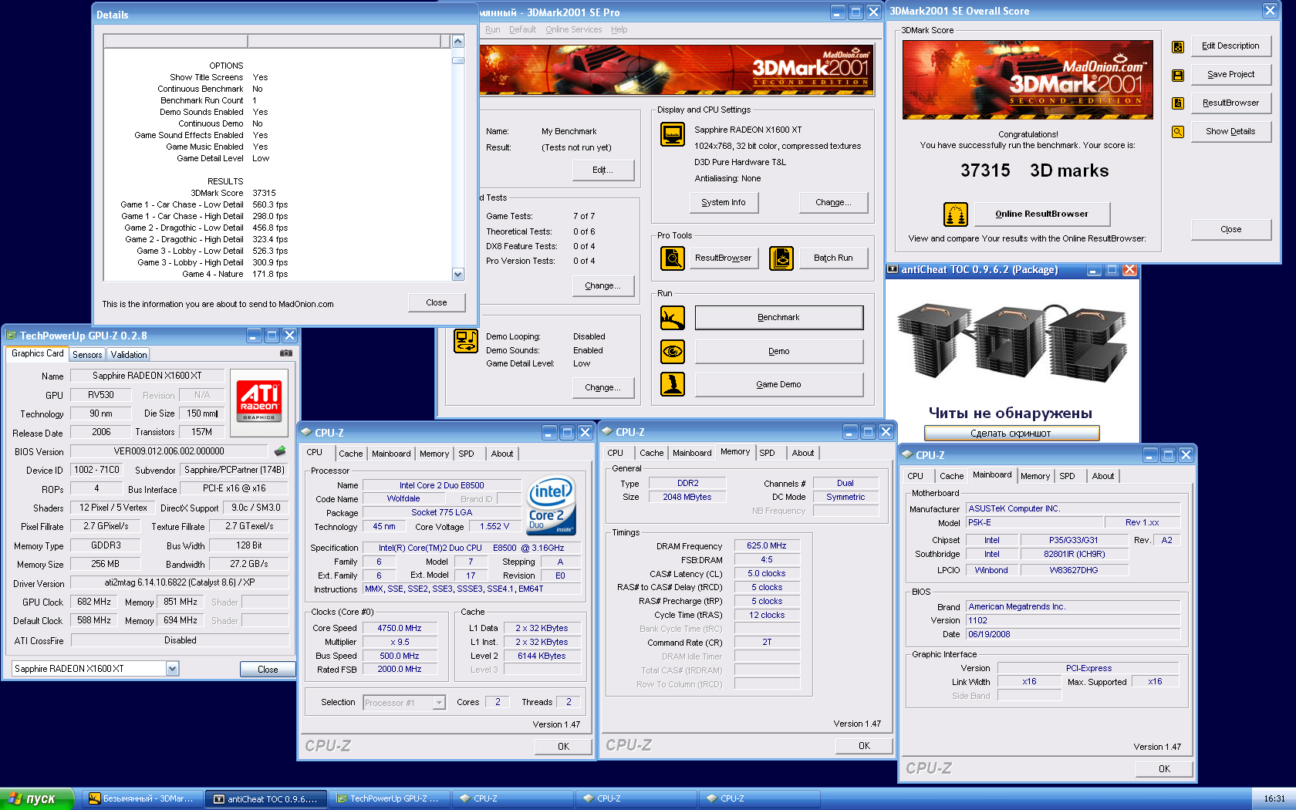The height and width of the screenshot is (810, 1296).
Task: Click the Game Demo button
Action: point(779,384)
